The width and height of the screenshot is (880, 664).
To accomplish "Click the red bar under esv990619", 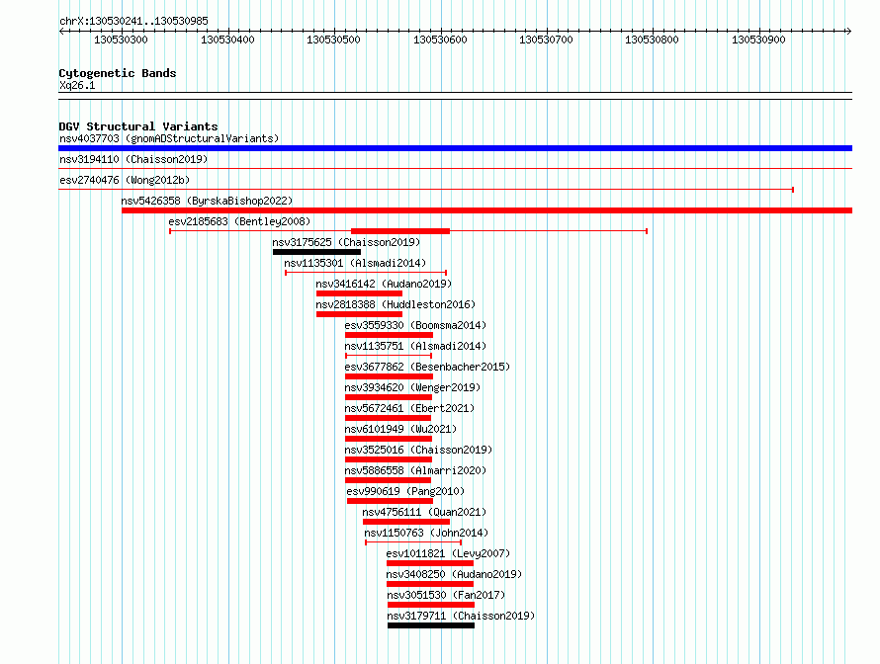I will tap(390, 501).
